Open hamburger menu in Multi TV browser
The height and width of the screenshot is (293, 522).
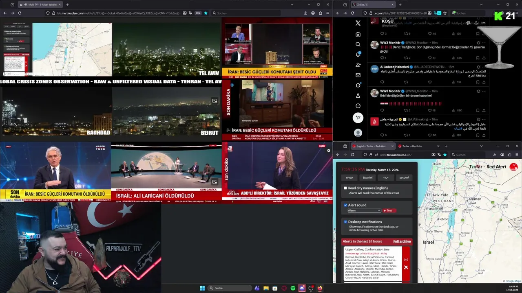pos(327,13)
